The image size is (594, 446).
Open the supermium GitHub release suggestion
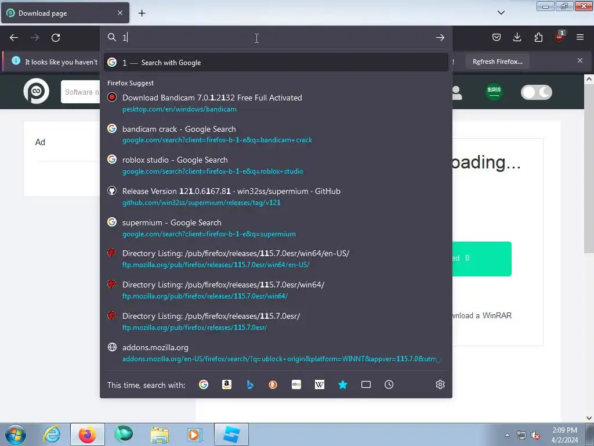pyautogui.click(x=276, y=196)
